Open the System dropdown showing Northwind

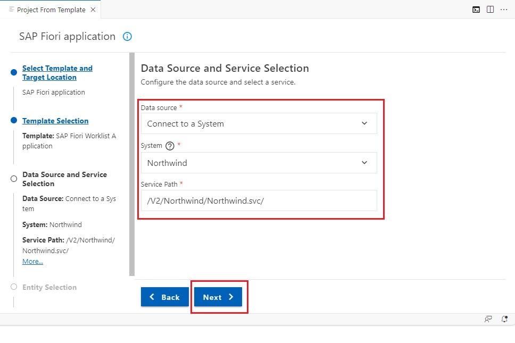pyautogui.click(x=259, y=163)
